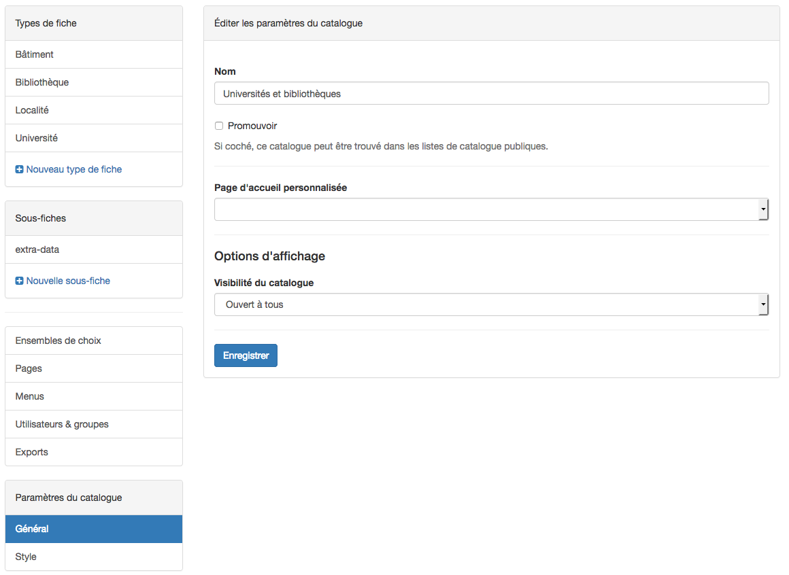Viewport: 789px width, 575px height.
Task: Open Utilisateurs & groupes
Action: 62,424
